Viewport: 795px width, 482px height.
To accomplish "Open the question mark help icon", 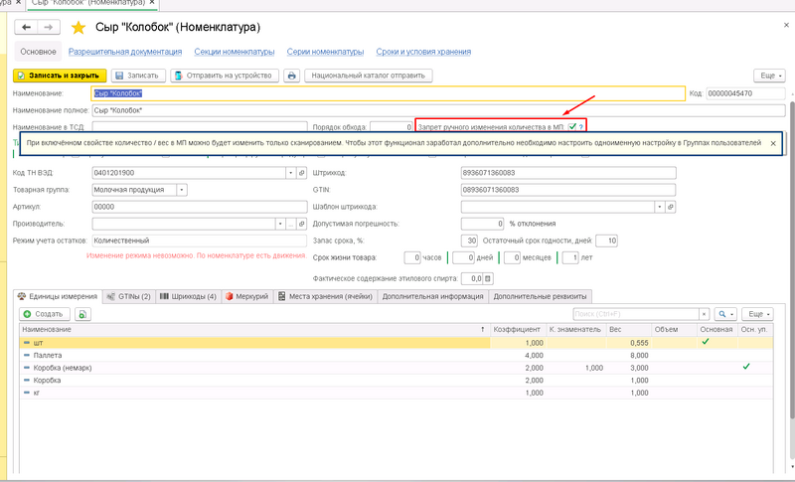I will pos(581,127).
